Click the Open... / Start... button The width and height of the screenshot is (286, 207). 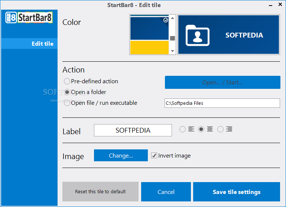pyautogui.click(x=222, y=83)
